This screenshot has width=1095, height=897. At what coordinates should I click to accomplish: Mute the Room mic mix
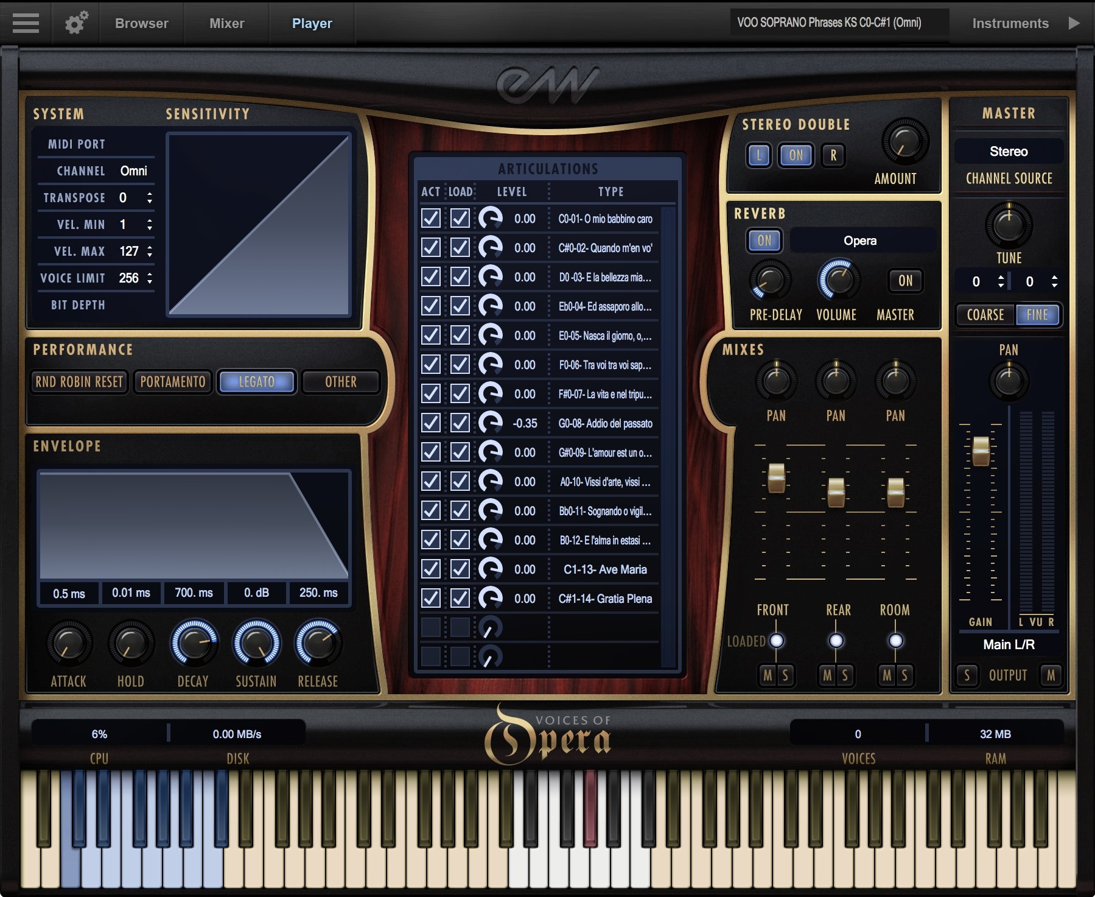point(887,675)
